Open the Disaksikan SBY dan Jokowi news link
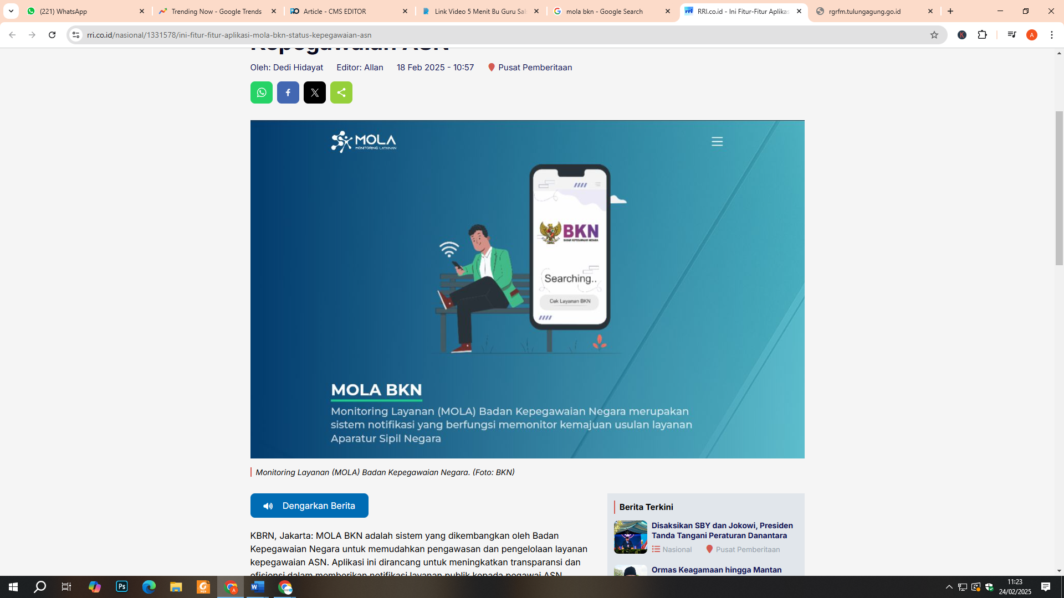This screenshot has width=1064, height=598. point(722,530)
